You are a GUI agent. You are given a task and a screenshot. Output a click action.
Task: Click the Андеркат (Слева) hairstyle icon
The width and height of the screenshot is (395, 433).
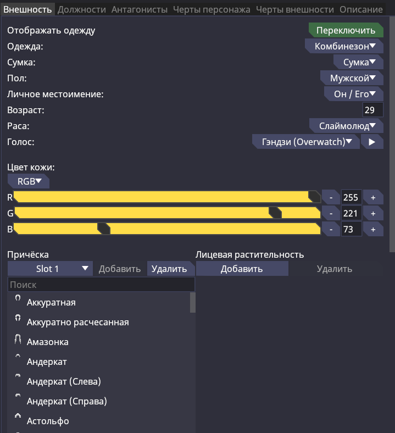[x=18, y=379]
